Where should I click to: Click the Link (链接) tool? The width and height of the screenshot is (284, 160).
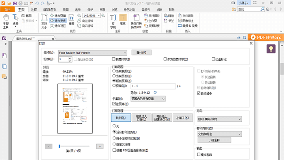pos(169,15)
